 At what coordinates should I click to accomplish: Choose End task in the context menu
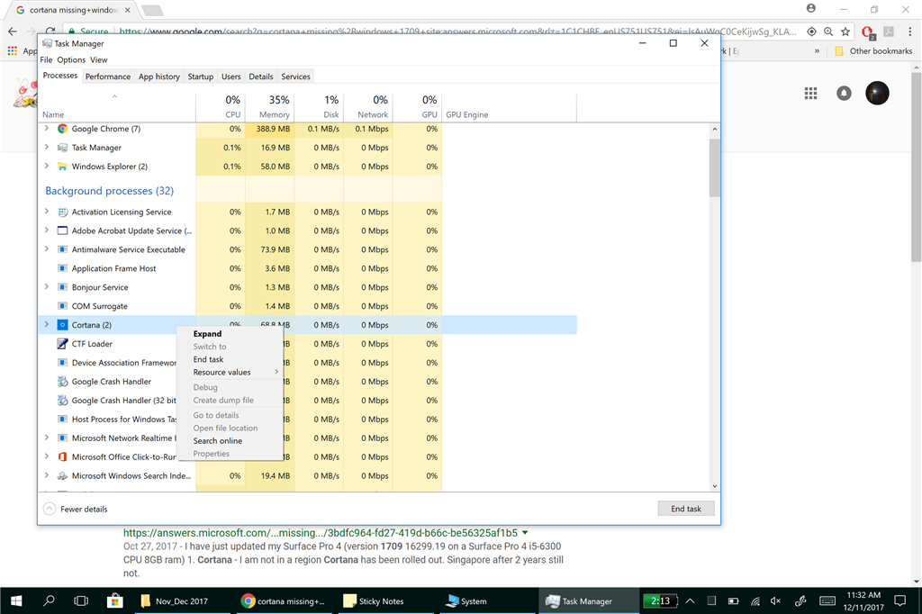(x=230, y=359)
